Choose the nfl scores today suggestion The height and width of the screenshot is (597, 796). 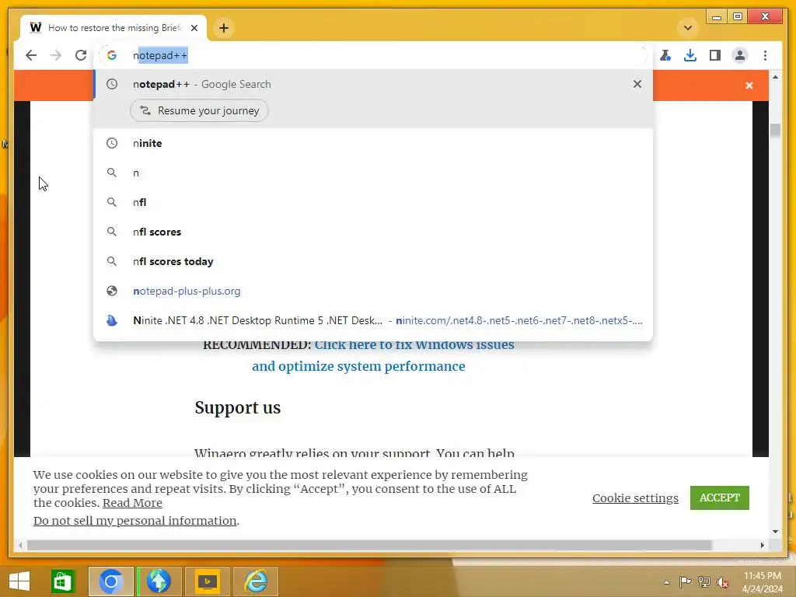click(x=373, y=261)
